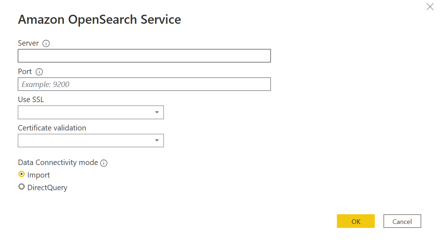
Task: Click the info icon beside Port label
Action: (x=39, y=72)
